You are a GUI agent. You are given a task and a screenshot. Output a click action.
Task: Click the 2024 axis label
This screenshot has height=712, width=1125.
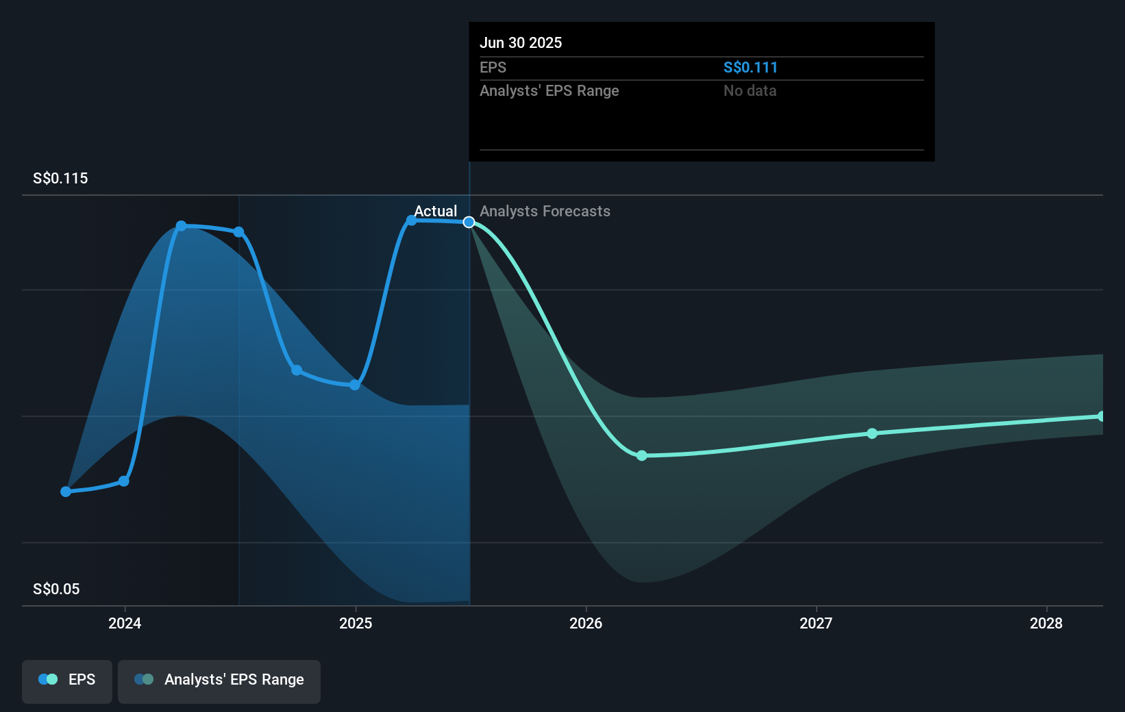click(x=124, y=624)
